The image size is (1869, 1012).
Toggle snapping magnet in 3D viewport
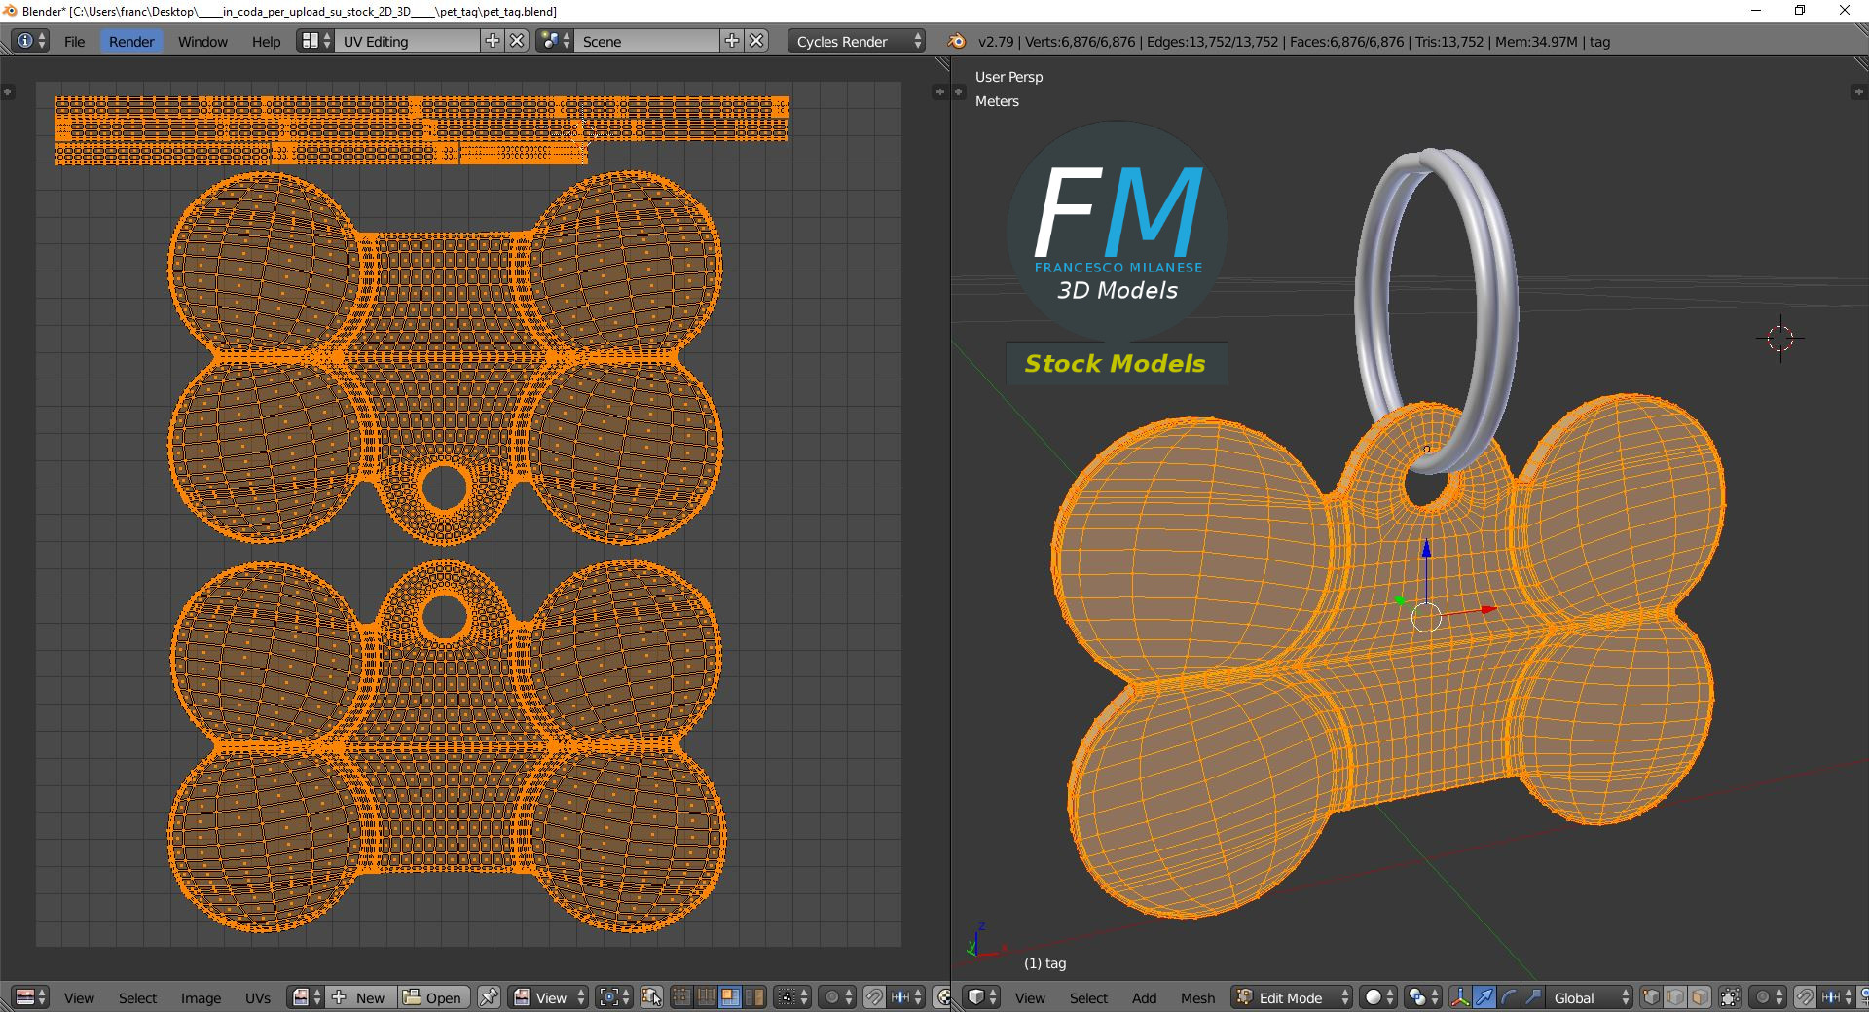pos(1805,997)
